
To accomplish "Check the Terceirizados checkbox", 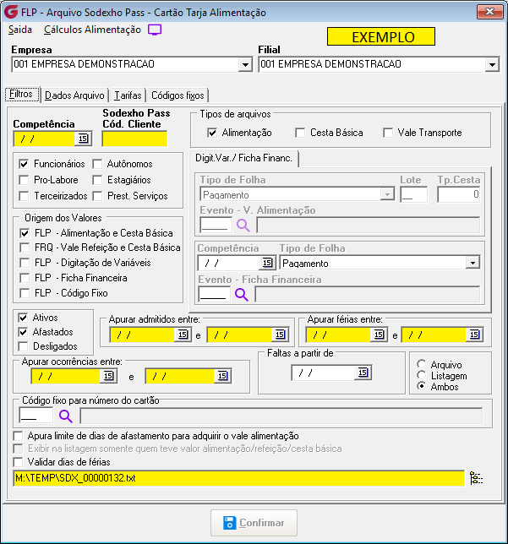I will coord(24,196).
